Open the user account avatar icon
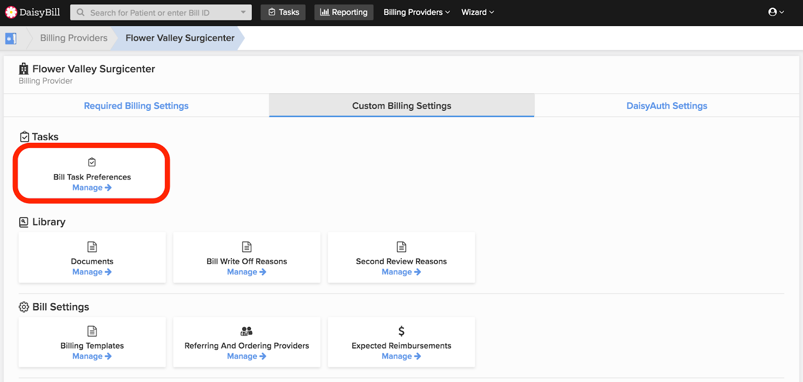 tap(773, 12)
